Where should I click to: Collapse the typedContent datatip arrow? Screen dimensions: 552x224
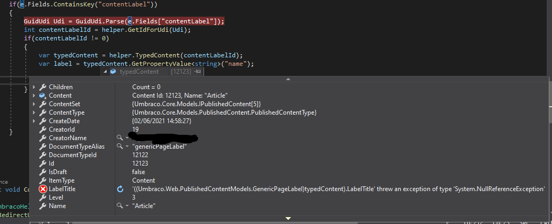[105, 72]
